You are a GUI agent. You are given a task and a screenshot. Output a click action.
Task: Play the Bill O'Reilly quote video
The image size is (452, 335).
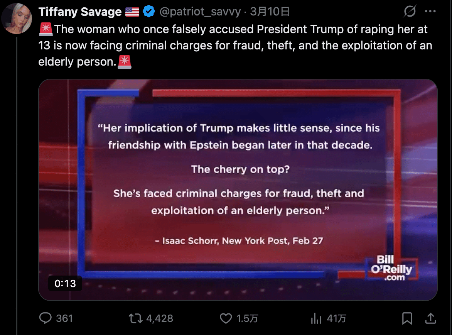pyautogui.click(x=238, y=189)
